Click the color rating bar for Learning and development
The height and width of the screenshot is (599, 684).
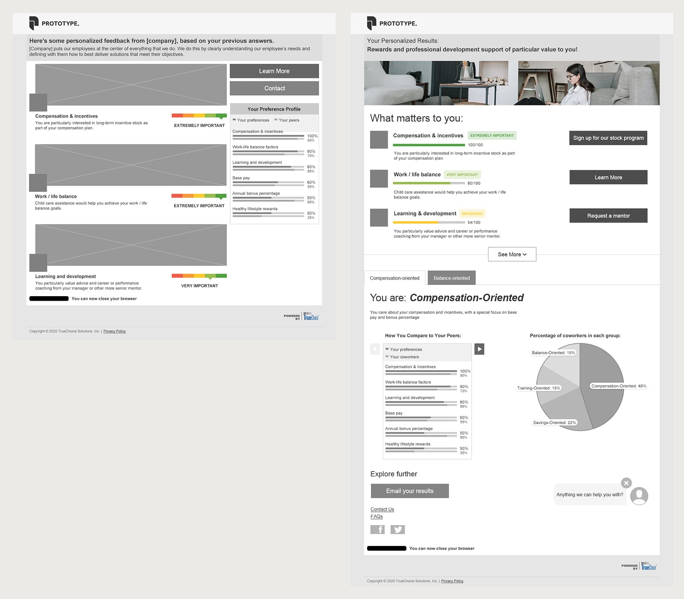[x=199, y=276]
